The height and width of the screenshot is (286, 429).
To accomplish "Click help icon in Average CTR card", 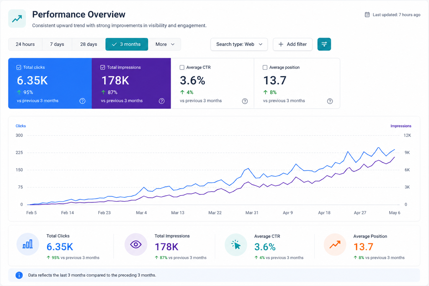I will 245,101.
